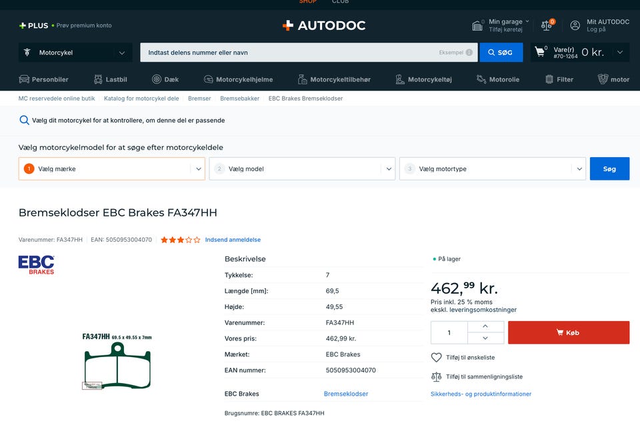The image size is (640, 445).
Task: Go to EBC Brakes Bremseklodser breadcrumb
Action: pyautogui.click(x=305, y=99)
